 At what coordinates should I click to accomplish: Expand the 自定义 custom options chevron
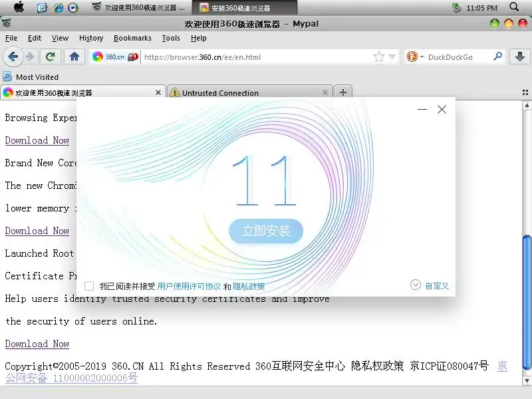point(415,285)
